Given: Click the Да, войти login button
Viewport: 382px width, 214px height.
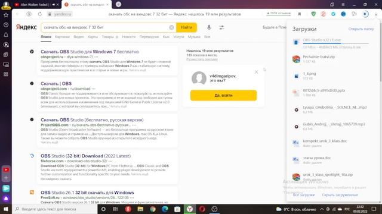Looking at the screenshot, I should coord(223,95).
